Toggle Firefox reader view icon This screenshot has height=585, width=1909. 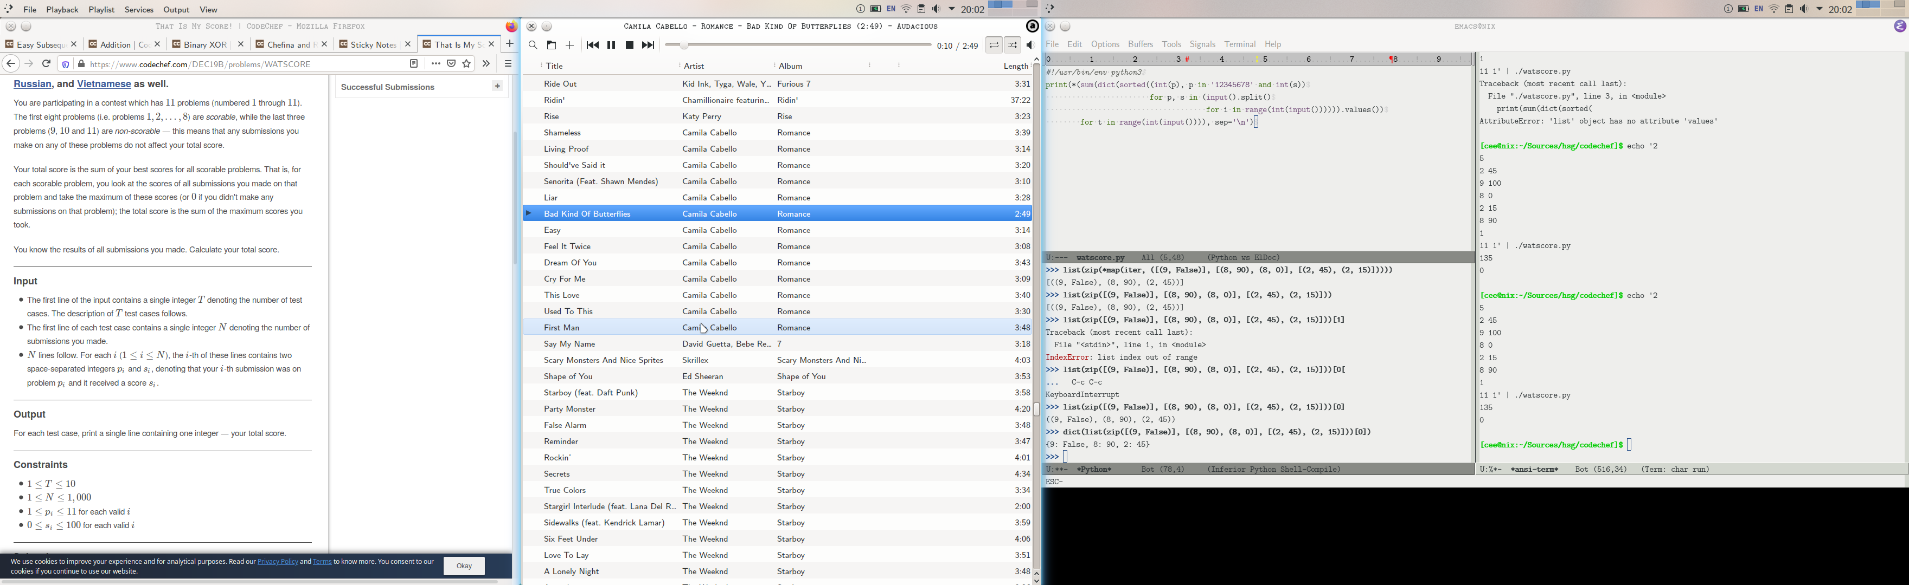click(x=414, y=64)
